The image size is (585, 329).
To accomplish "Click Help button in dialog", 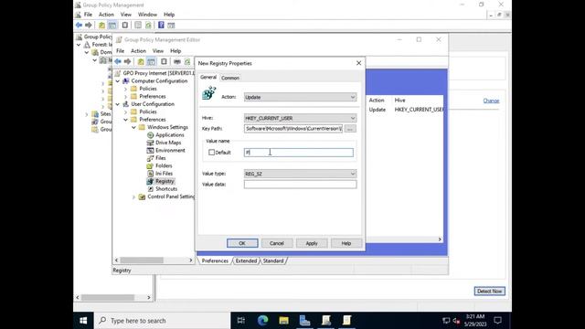I will pyautogui.click(x=346, y=243).
